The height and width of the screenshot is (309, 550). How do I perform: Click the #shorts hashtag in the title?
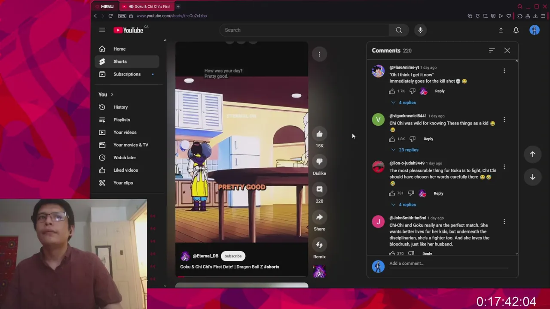click(x=272, y=267)
